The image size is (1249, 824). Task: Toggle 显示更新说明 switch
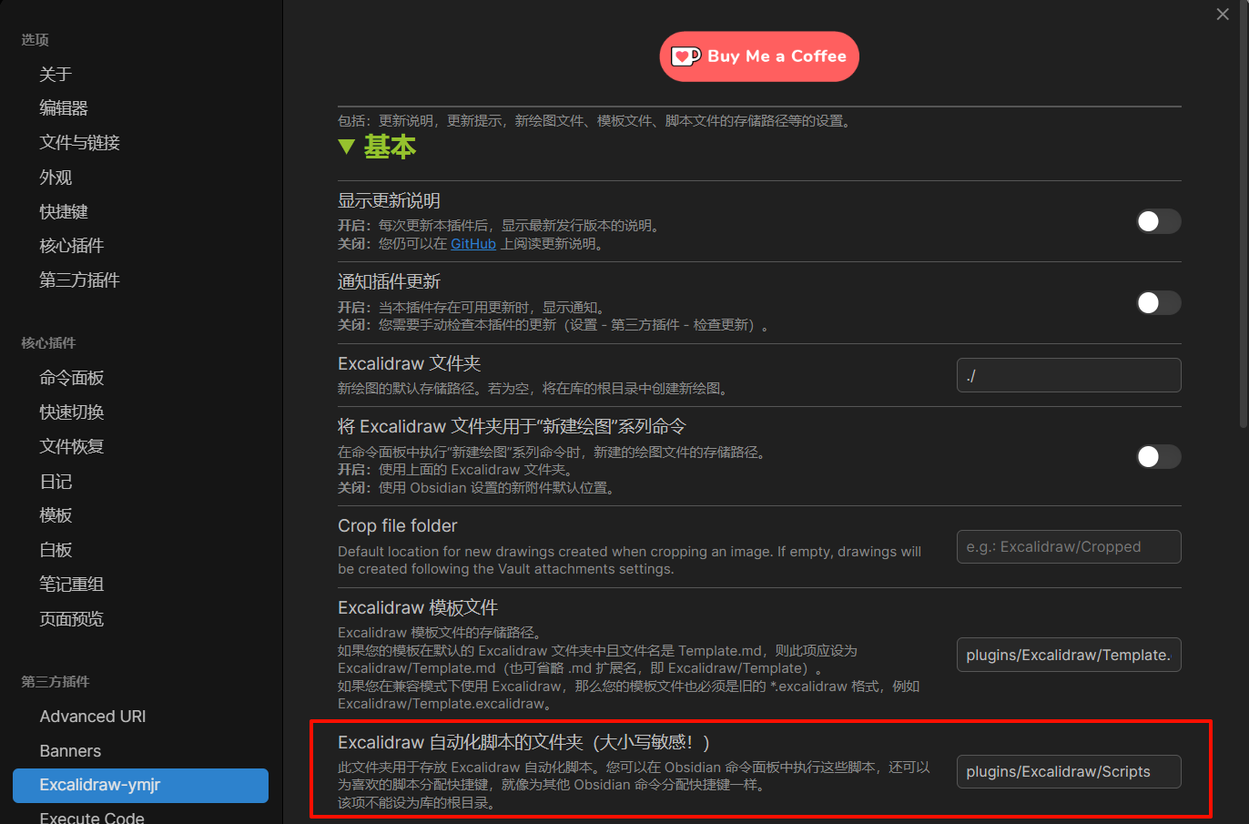[x=1159, y=221]
